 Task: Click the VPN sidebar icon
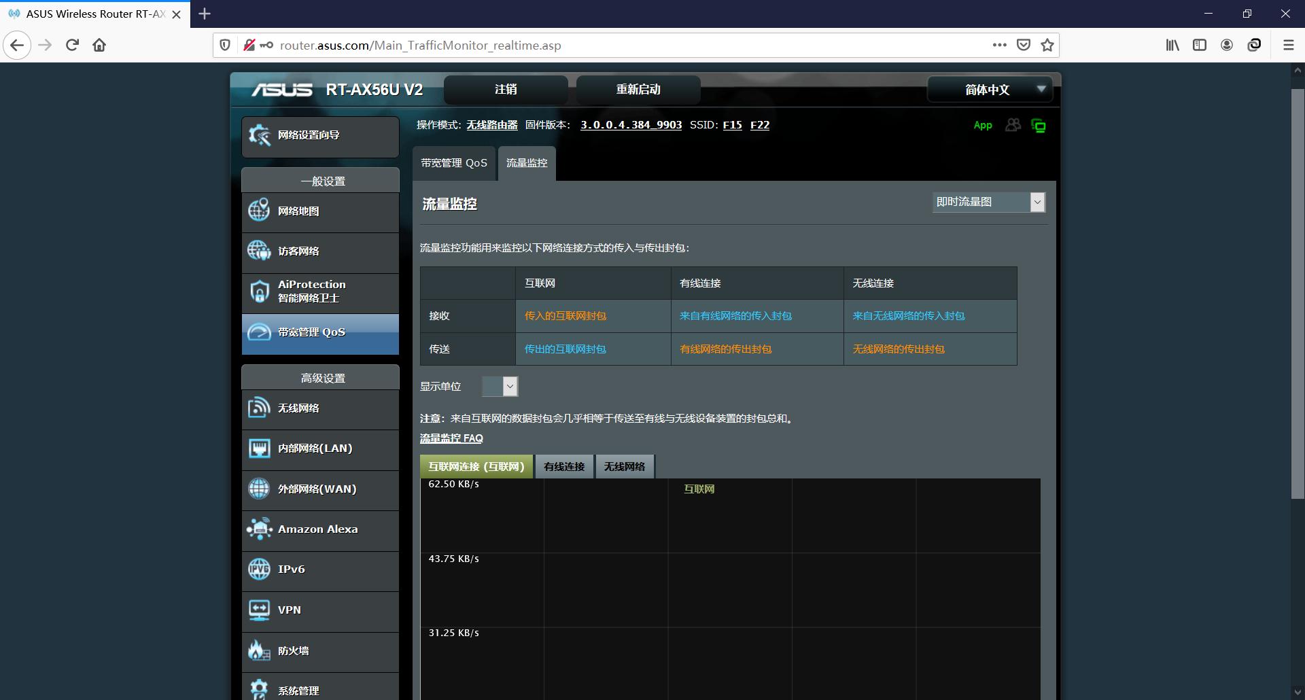pyautogui.click(x=259, y=610)
